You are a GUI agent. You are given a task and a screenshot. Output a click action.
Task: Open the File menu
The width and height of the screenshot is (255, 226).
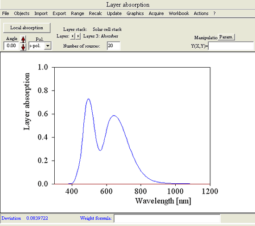[6, 13]
